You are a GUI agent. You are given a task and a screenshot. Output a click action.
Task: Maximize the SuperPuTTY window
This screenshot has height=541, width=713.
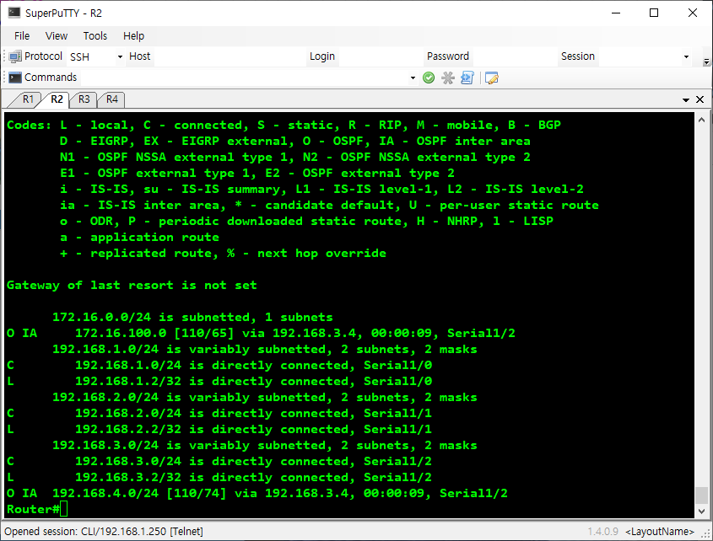[x=654, y=13]
